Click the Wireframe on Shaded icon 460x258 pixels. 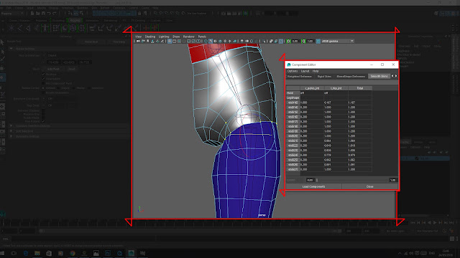(220, 42)
